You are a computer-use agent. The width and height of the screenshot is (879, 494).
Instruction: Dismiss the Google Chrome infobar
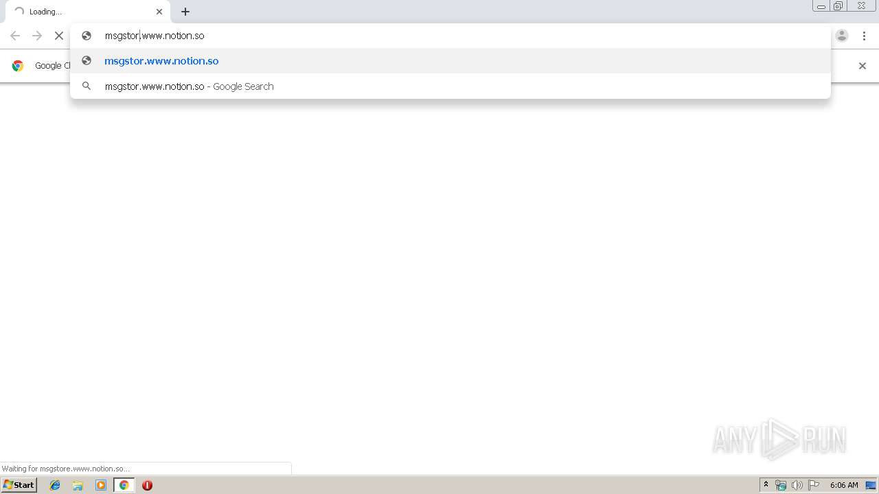click(x=863, y=66)
